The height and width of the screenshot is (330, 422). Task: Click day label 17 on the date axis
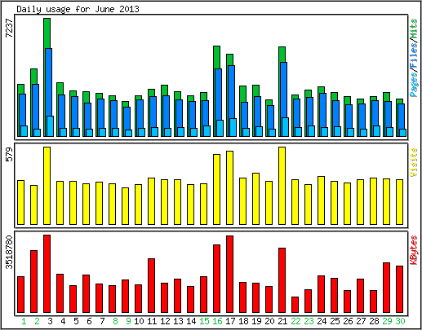[x=230, y=321]
